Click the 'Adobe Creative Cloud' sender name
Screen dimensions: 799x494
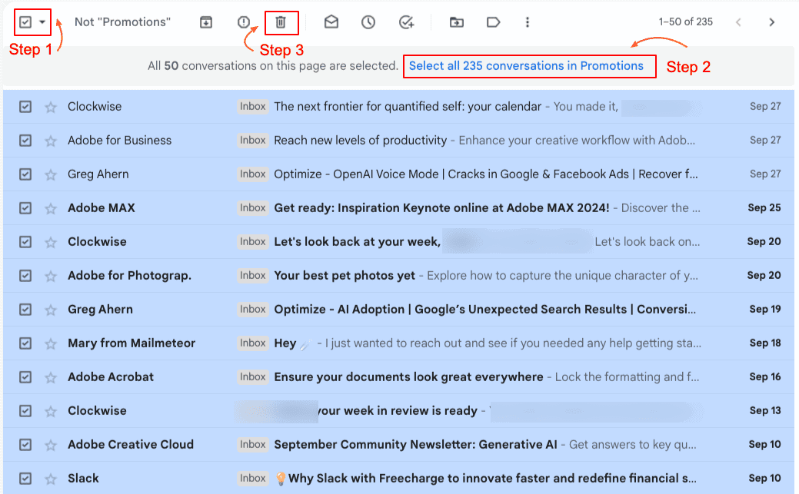click(131, 445)
